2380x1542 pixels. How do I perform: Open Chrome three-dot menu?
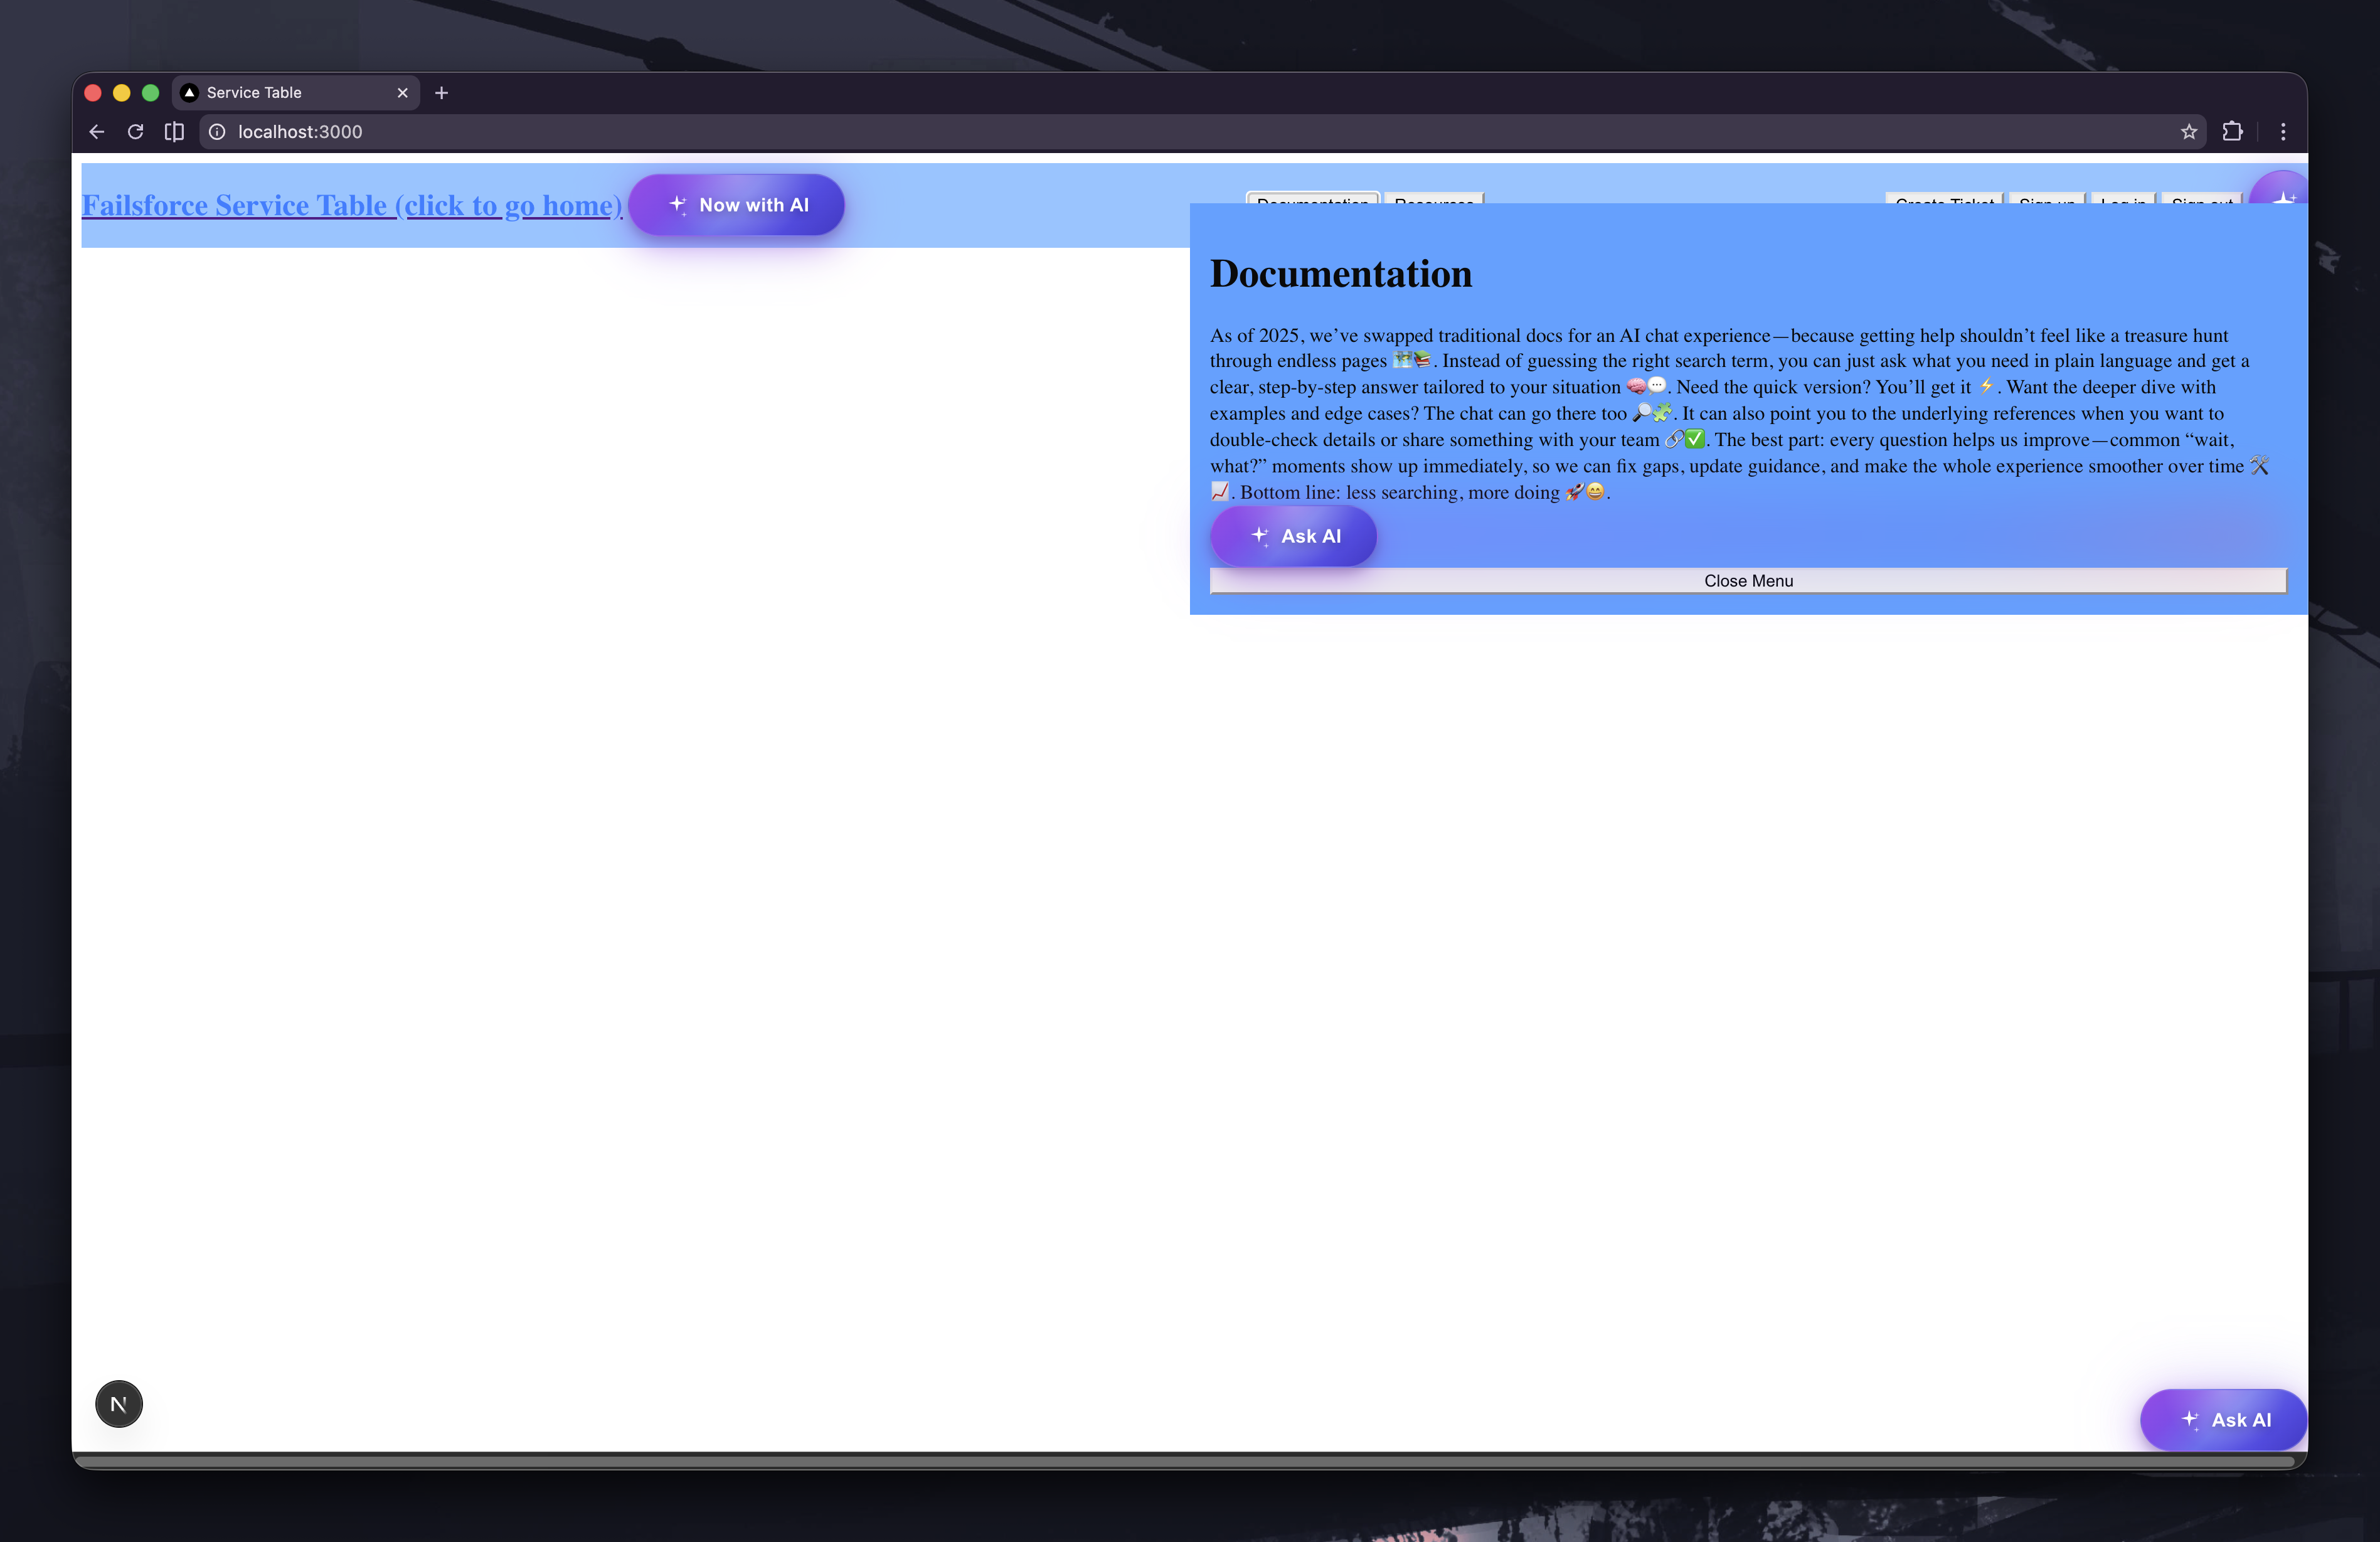coord(2283,132)
